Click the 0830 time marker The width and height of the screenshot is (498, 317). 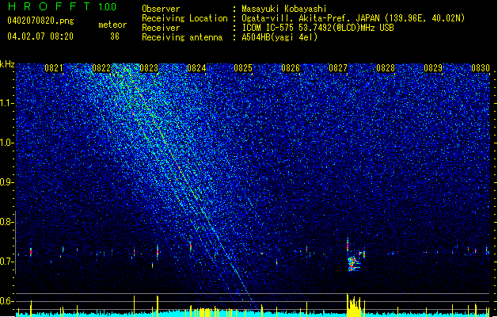point(481,68)
